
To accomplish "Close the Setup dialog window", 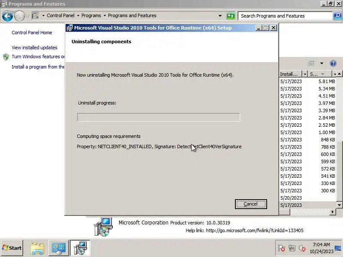I will [274, 28].
